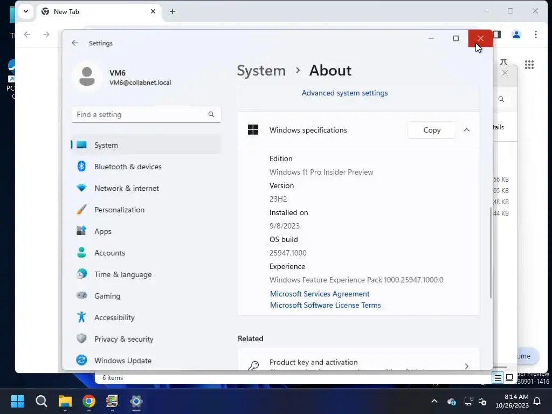The width and height of the screenshot is (552, 414).
Task: Click the Personalization paintbrush icon
Action: (81, 210)
